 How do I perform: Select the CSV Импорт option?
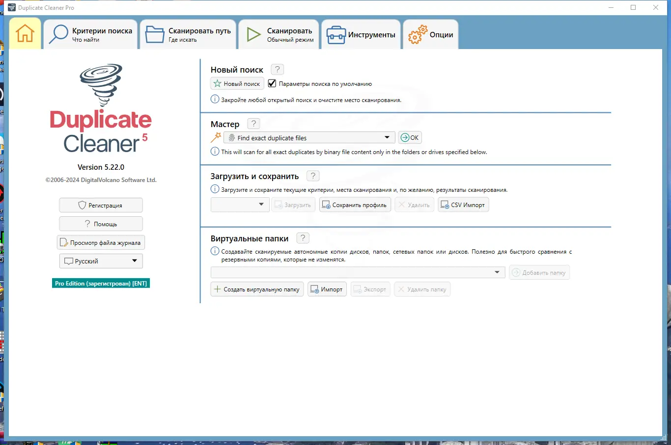(x=463, y=205)
